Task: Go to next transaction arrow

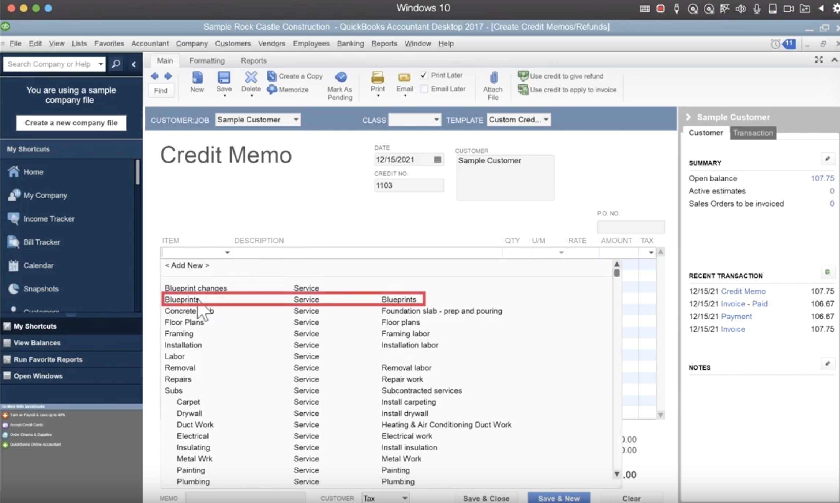Action: [168, 76]
